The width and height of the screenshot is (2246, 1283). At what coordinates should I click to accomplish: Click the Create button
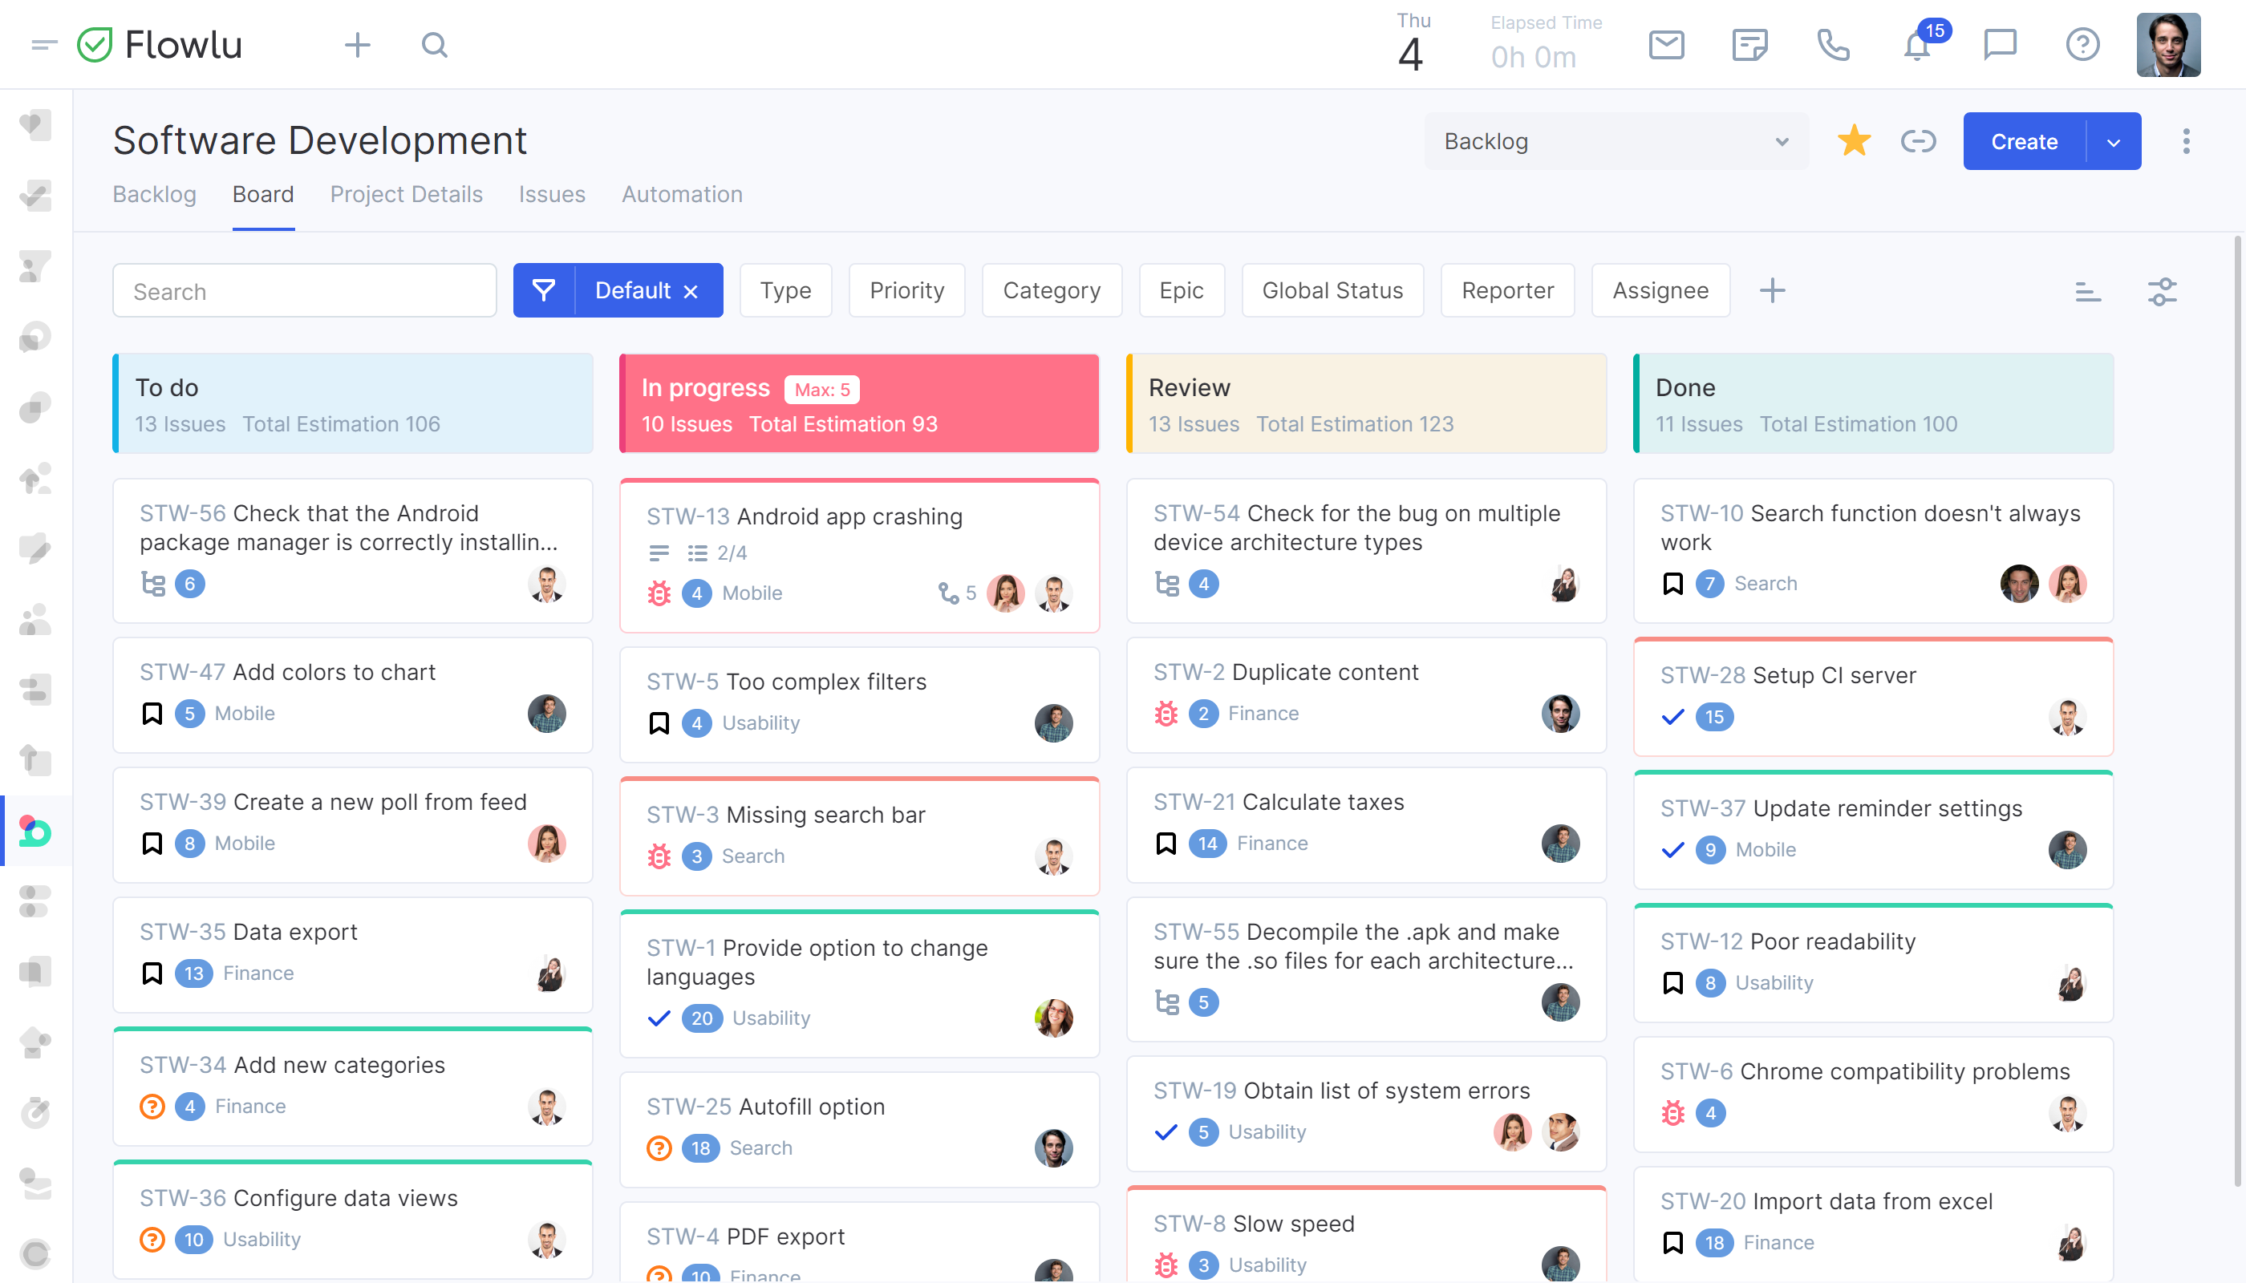click(x=2025, y=142)
